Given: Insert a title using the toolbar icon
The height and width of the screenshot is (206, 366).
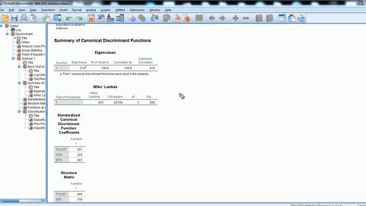Looking at the screenshot, I should (x=292, y=18).
